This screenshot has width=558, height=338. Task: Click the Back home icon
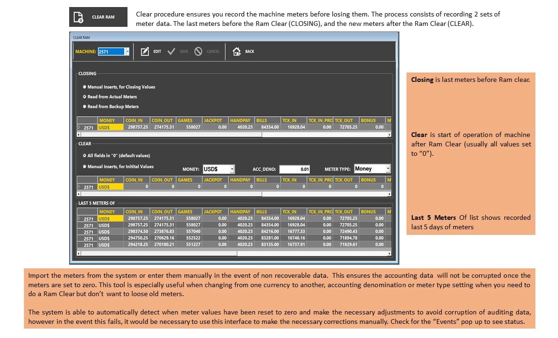(x=237, y=52)
